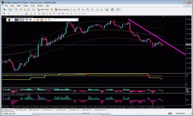Open the Navigator star-folder icon
Image resolution: width=193 pixels, height=116 pixels.
[25, 10]
